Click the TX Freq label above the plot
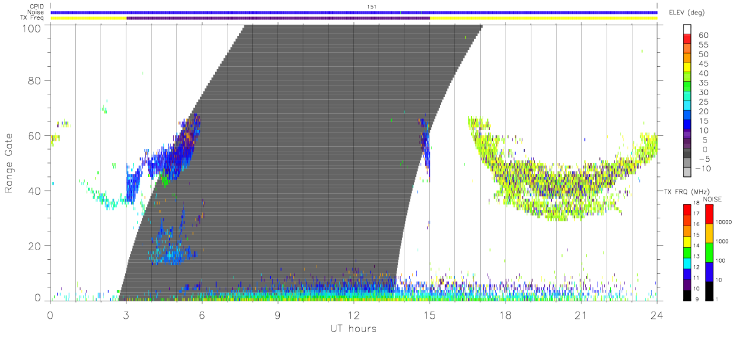This screenshot has width=739, height=341. 32,18
